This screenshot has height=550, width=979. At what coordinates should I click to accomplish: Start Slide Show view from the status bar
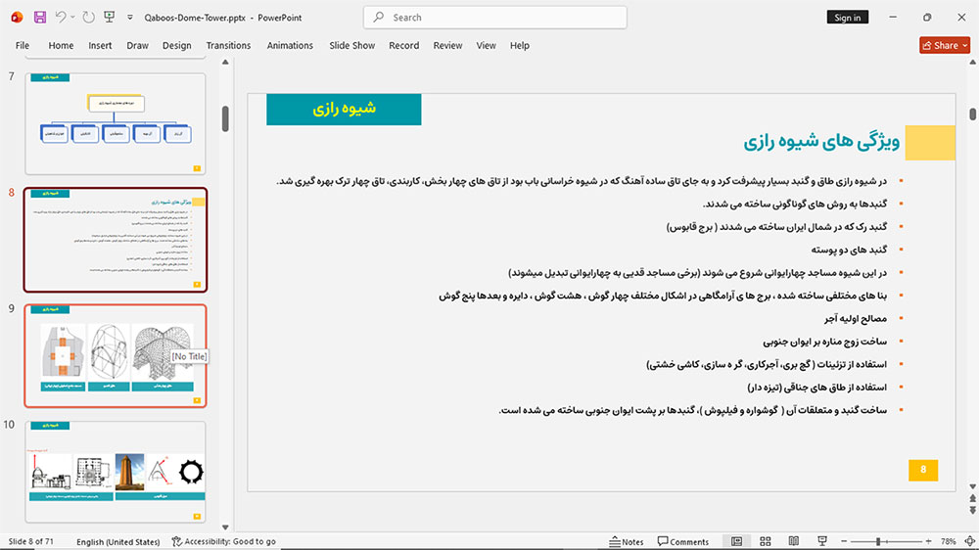point(822,541)
